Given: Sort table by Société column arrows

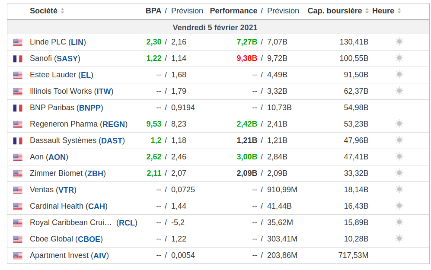Looking at the screenshot, I should (63, 11).
